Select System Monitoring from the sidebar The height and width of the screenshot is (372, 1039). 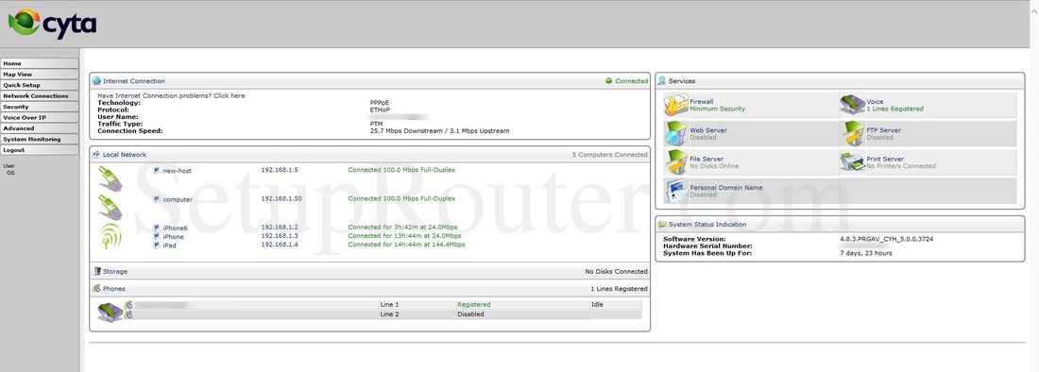click(x=40, y=140)
